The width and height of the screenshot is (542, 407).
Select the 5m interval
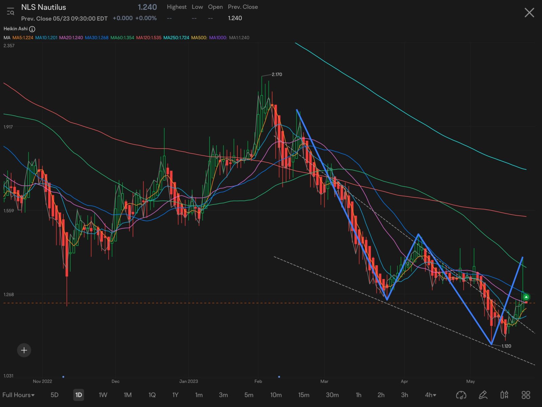coord(249,395)
